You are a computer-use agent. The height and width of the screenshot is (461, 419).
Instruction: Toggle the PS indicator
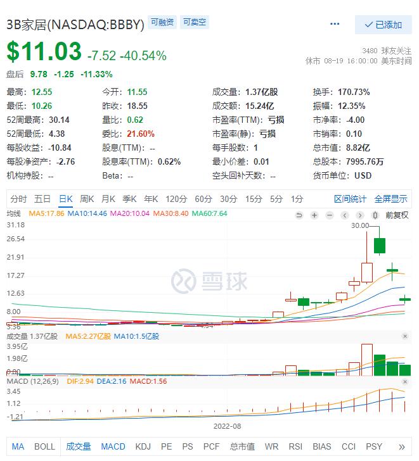(x=188, y=446)
